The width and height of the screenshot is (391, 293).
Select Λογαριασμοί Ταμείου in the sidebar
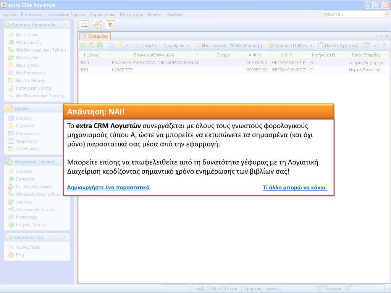tap(31, 209)
